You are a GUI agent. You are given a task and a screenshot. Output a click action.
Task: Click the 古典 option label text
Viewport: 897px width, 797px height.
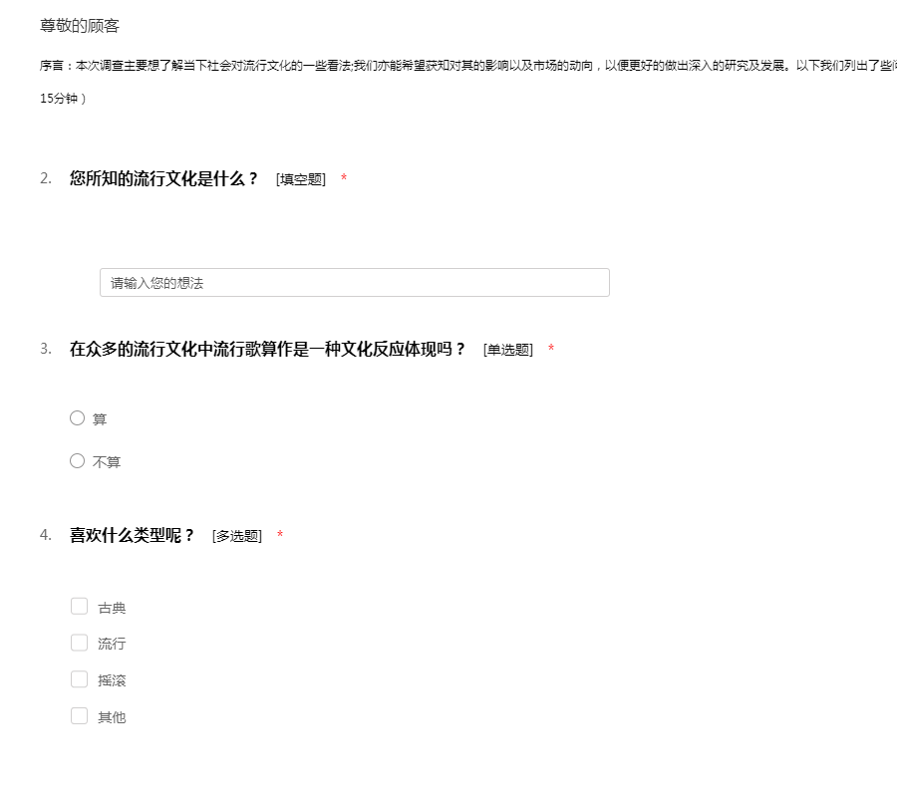point(112,608)
